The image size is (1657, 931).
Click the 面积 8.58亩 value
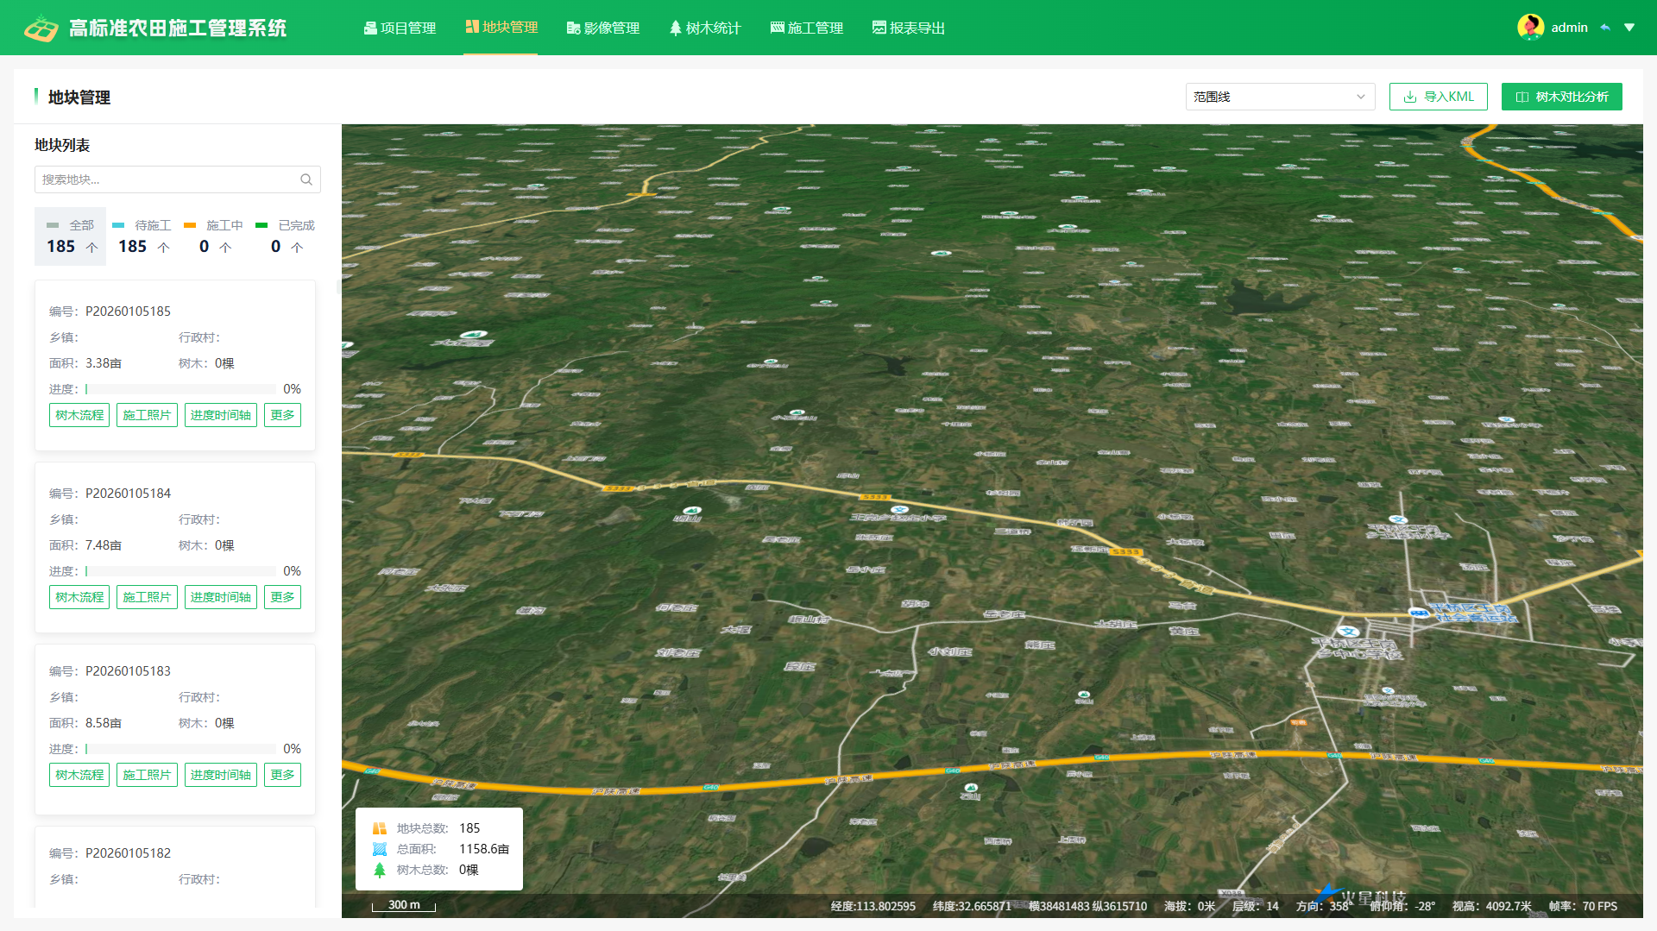[104, 723]
